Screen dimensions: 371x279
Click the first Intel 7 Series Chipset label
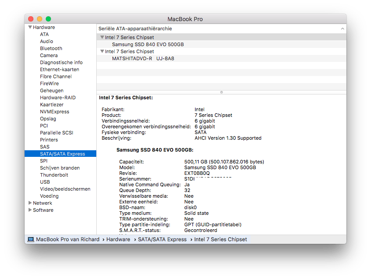point(129,37)
